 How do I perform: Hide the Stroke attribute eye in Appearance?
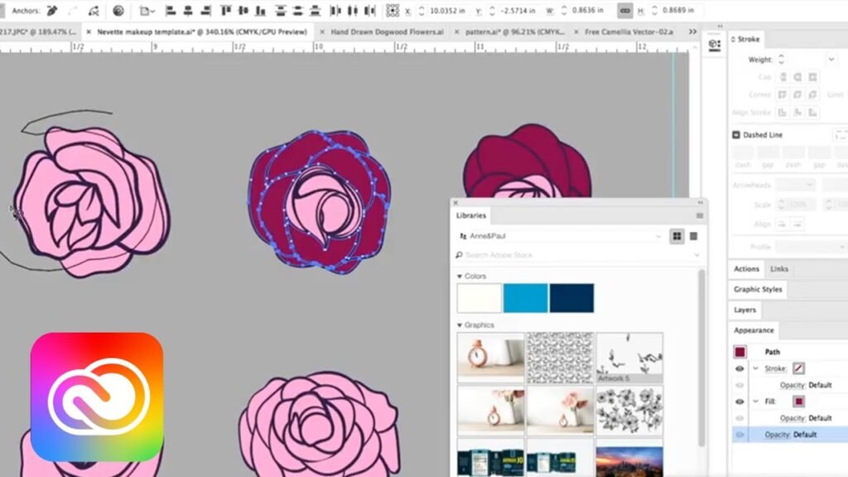point(740,369)
